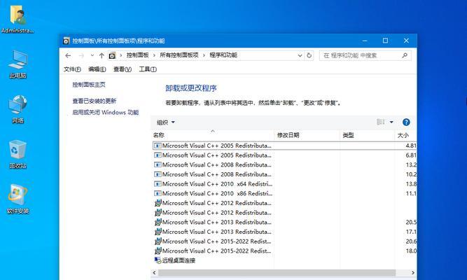
Task: Open 启用或关闭 Windows 功能 link
Action: click(106, 112)
